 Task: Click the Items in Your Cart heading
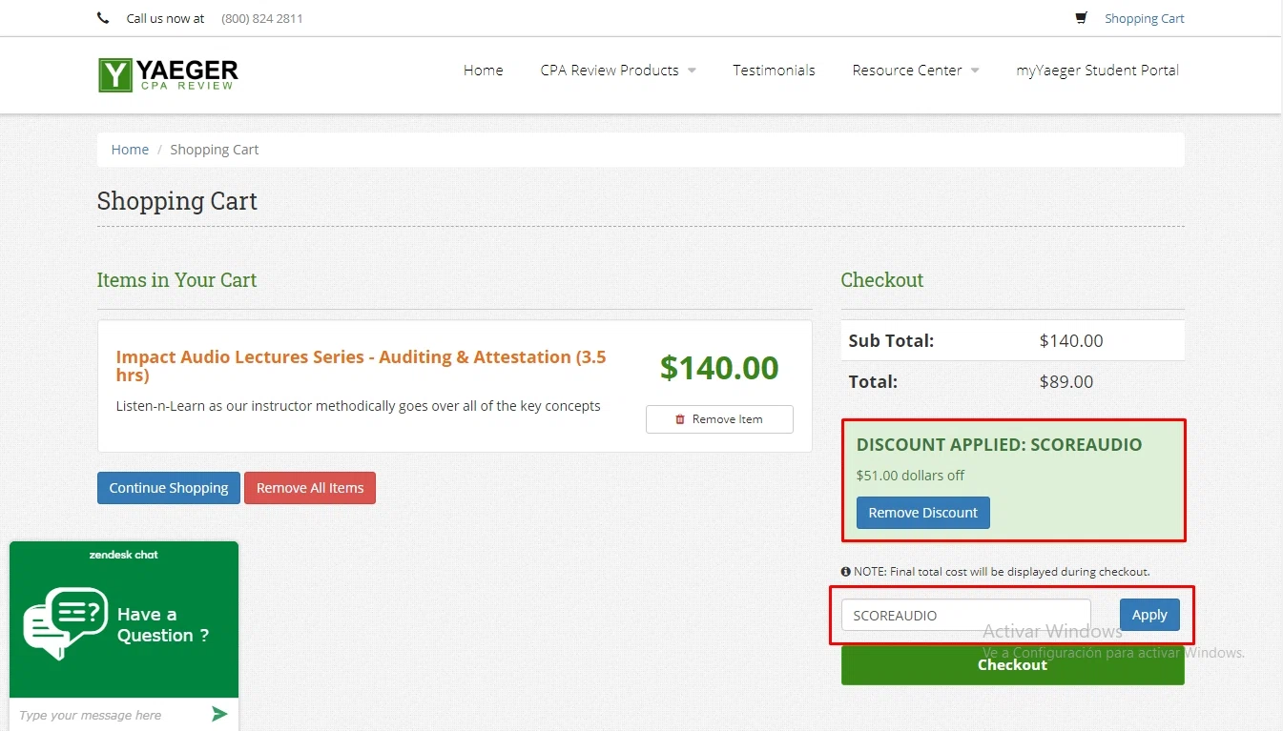point(176,280)
